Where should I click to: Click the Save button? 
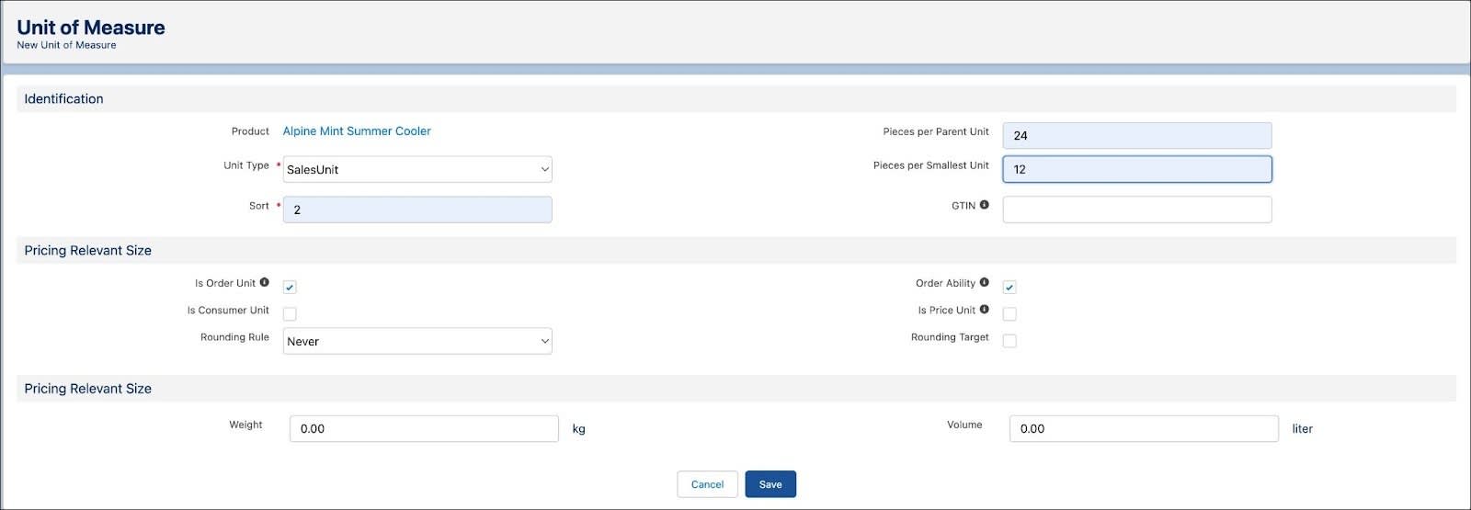(770, 484)
